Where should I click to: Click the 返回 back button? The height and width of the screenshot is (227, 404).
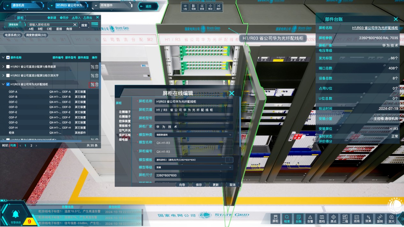click(148, 6)
